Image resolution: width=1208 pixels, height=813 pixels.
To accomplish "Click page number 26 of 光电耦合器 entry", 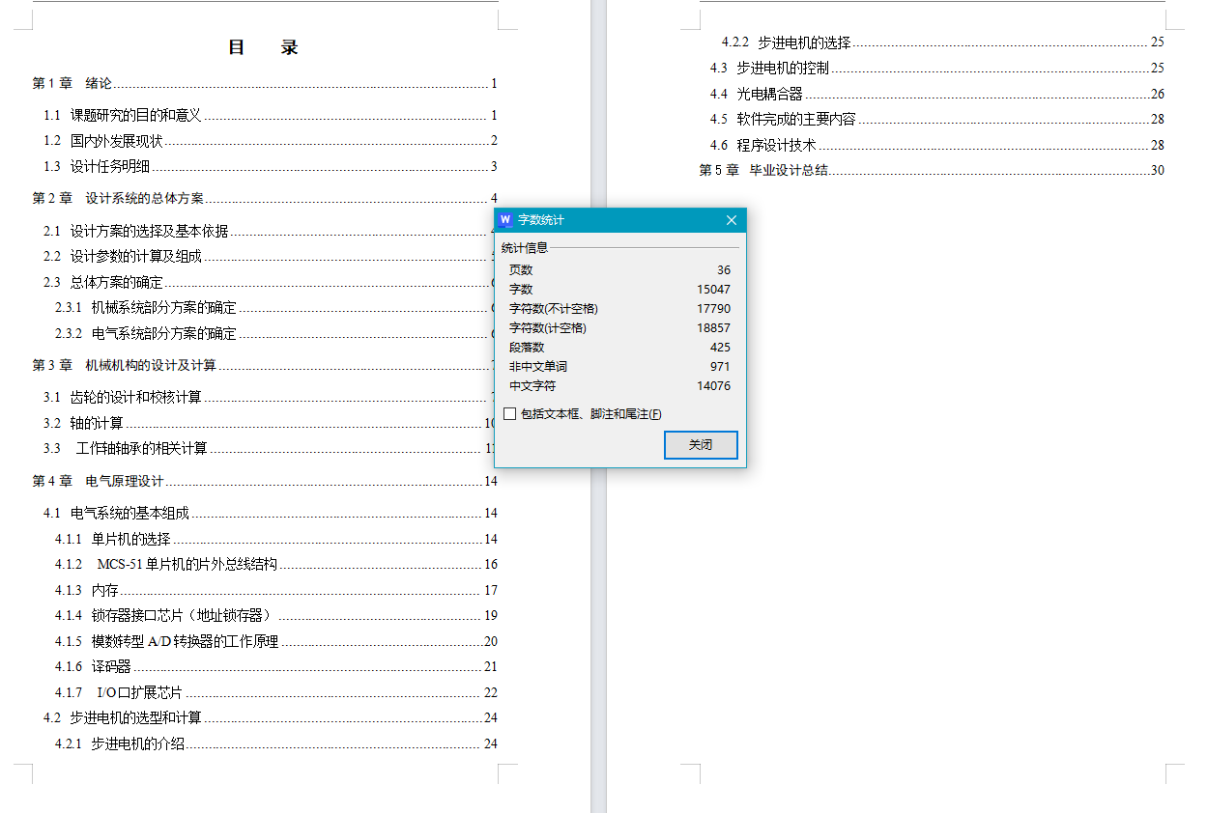I will (x=1158, y=94).
